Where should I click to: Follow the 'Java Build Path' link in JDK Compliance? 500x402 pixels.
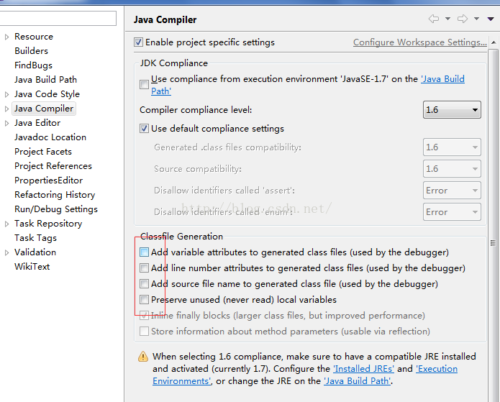click(442, 78)
